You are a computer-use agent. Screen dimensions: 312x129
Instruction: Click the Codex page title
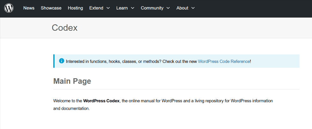(65, 28)
